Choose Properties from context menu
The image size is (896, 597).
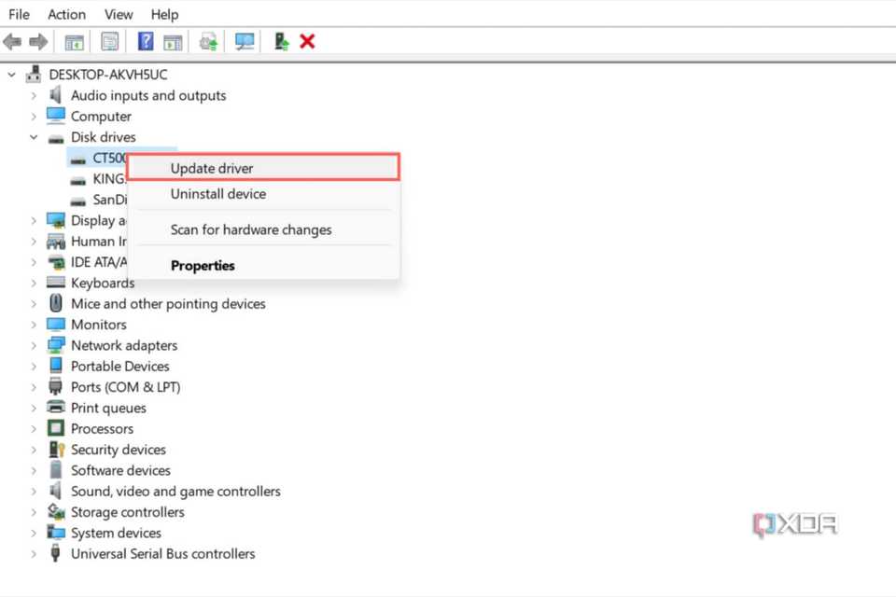click(263, 265)
